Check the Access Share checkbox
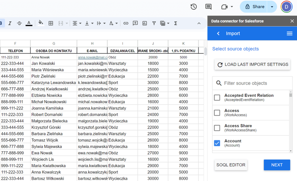This screenshot has height=181, width=297. 217,128
